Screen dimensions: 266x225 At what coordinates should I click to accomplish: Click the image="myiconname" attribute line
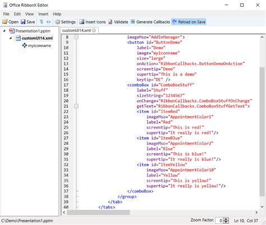(x=158, y=53)
